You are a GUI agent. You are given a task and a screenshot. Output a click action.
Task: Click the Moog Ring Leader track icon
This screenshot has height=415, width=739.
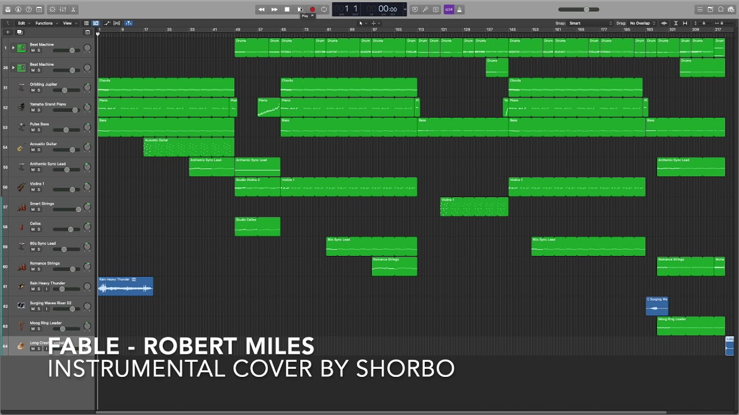(21, 326)
